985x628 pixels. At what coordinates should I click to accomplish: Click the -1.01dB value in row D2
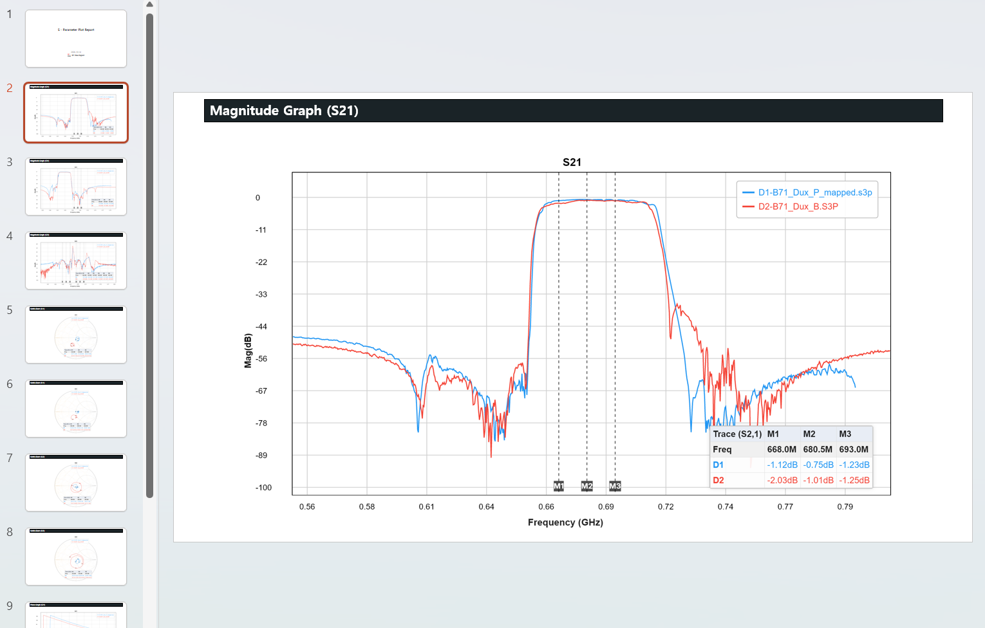(x=818, y=481)
